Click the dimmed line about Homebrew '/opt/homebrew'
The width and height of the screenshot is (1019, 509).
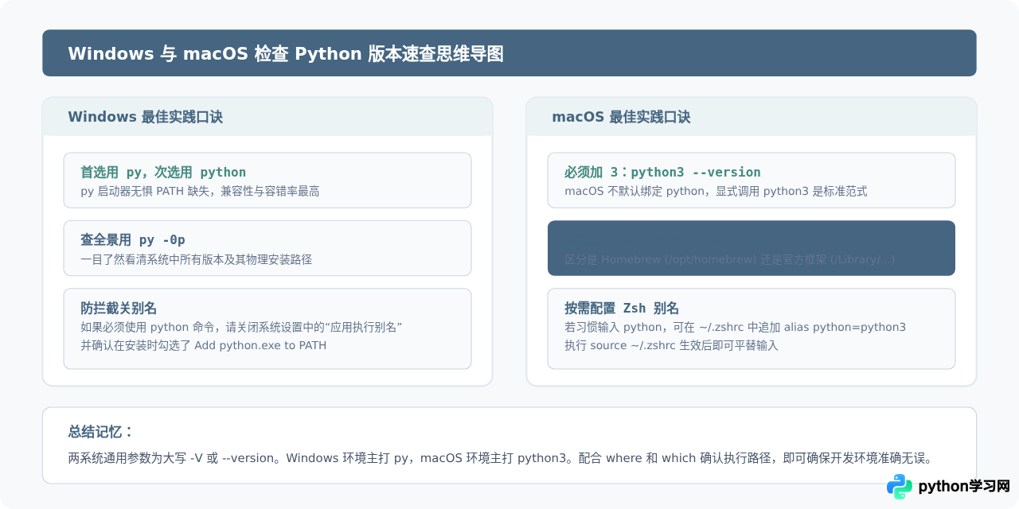click(x=729, y=259)
